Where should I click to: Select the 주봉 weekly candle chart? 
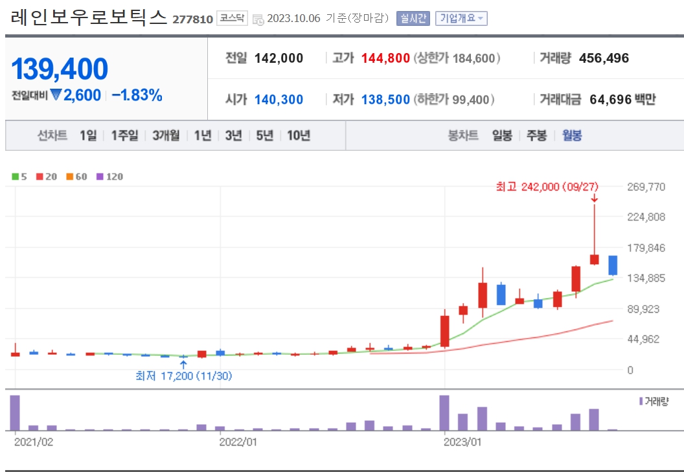[x=536, y=135]
